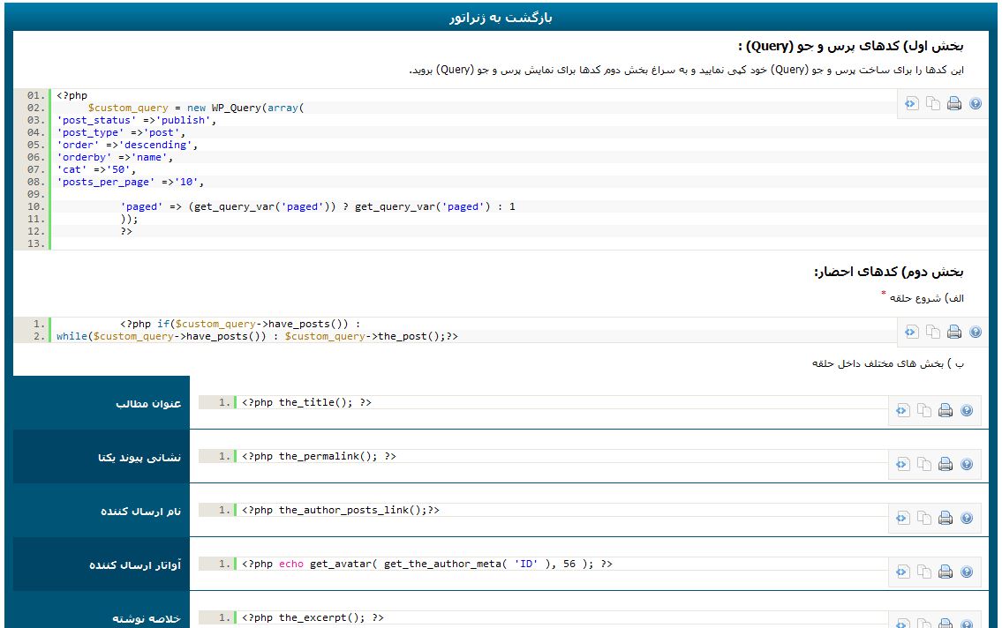Click the $custom_query = new WP_Query(array( line

tap(196, 108)
